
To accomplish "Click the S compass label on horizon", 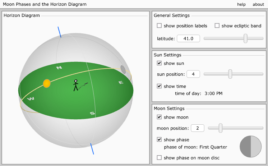I will [x=92, y=114].
